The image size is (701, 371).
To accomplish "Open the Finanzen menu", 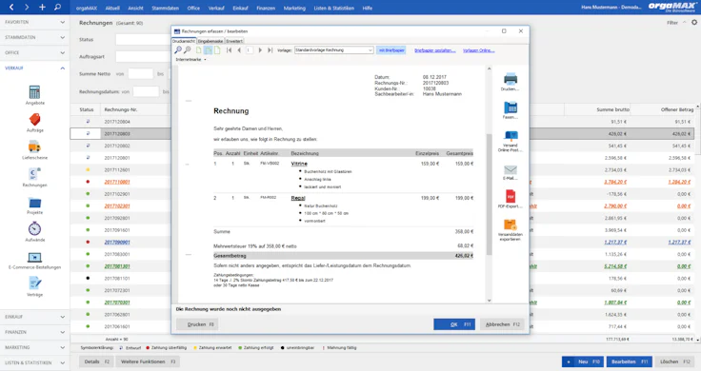I will tap(266, 8).
